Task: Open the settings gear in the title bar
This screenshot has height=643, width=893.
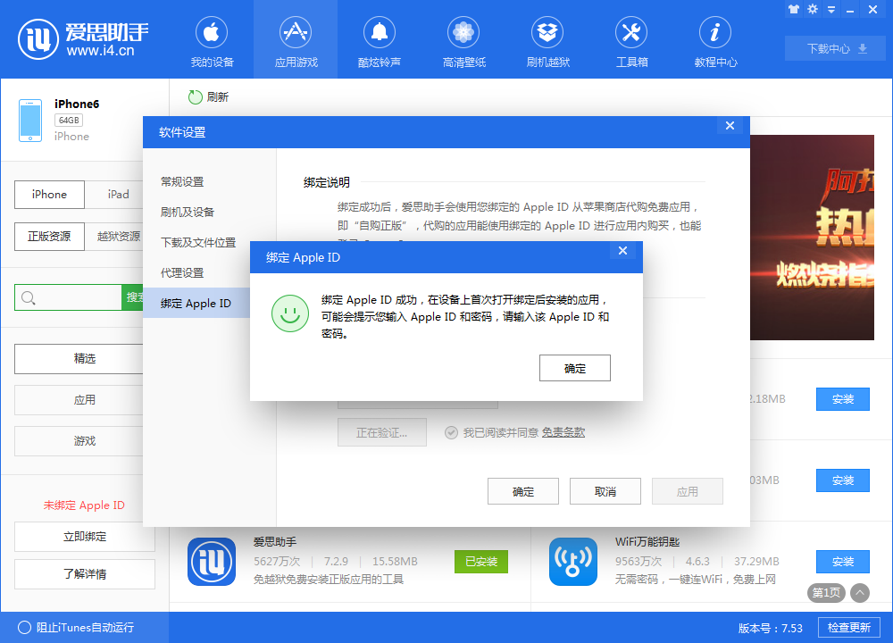Action: click(x=813, y=10)
